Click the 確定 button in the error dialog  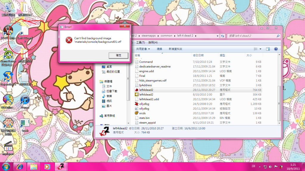118,55
